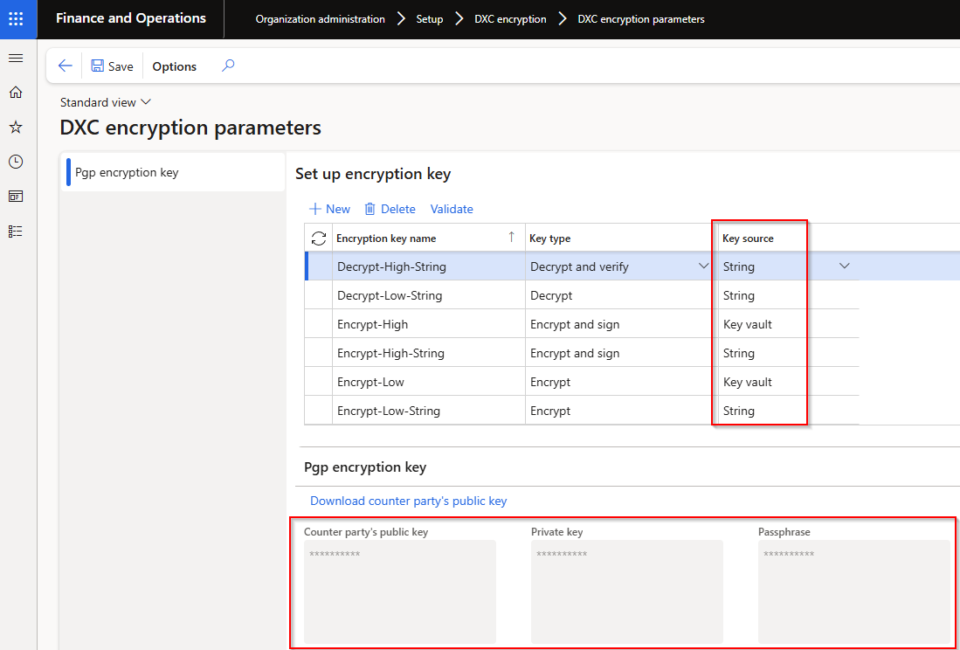Click the back arrow button
Image resolution: width=960 pixels, height=650 pixels.
[65, 66]
